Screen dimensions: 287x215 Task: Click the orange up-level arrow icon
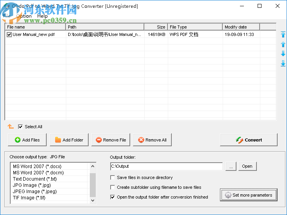click(11, 126)
